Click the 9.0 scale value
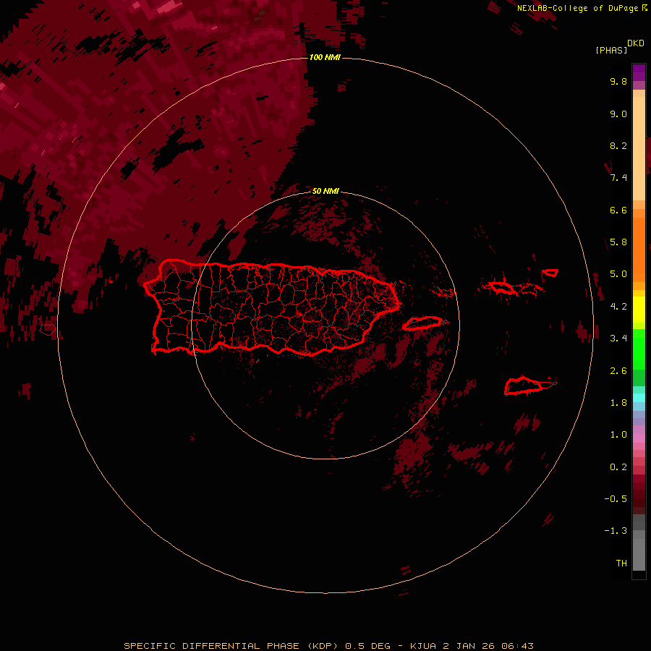 pyautogui.click(x=618, y=114)
